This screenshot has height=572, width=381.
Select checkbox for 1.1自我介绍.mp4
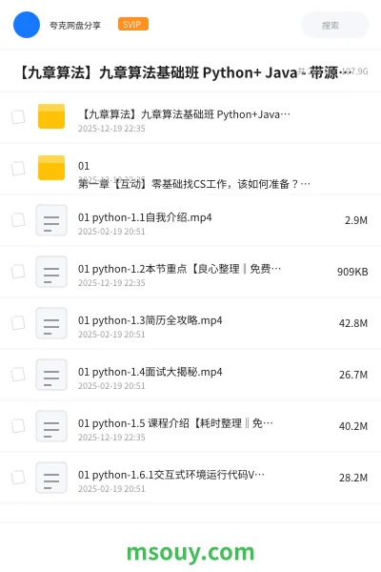(x=18, y=220)
